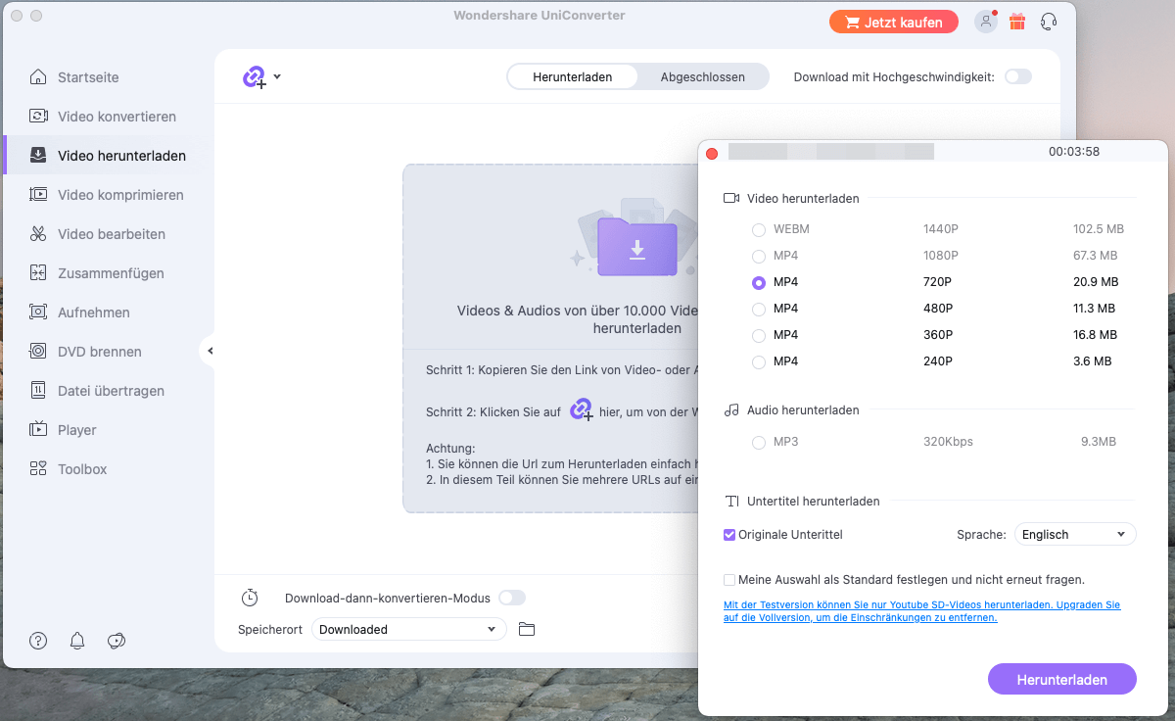Viewport: 1175px width, 721px height.
Task: Click the Startseite home icon in sidebar
Action: click(38, 77)
